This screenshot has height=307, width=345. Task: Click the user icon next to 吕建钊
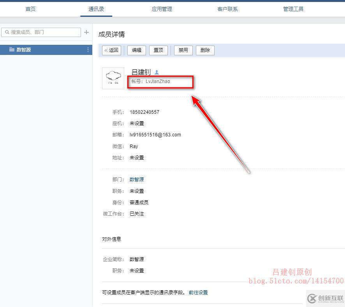click(156, 71)
